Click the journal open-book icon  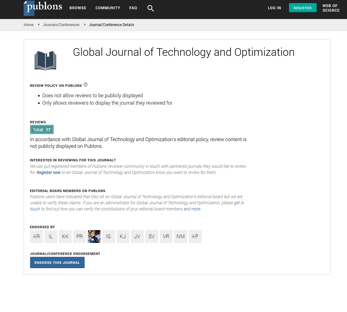[45, 60]
